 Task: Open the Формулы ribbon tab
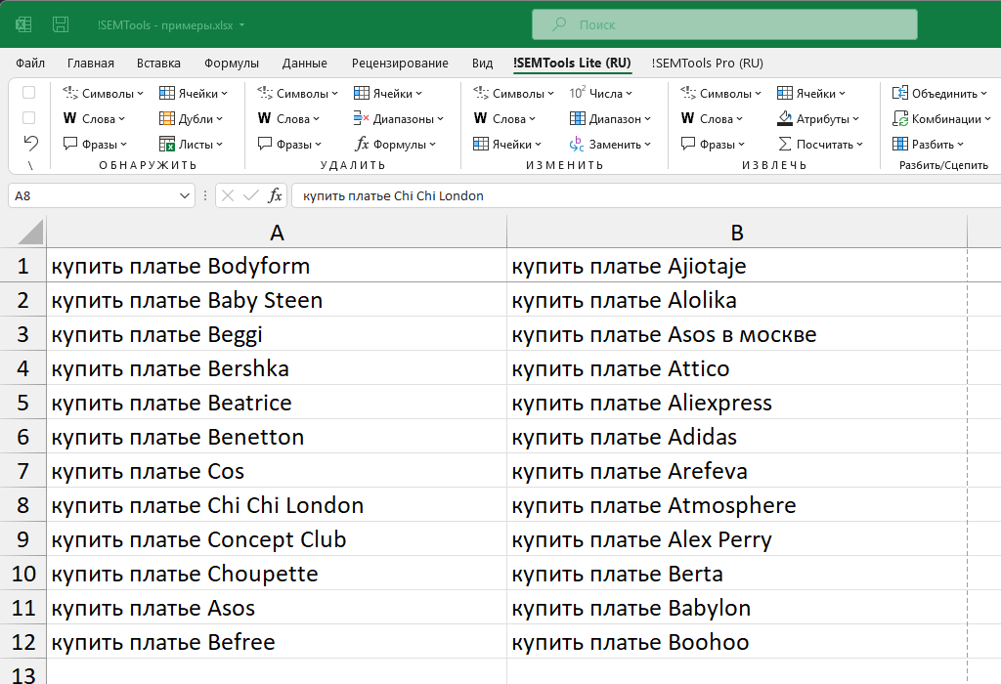click(x=232, y=64)
